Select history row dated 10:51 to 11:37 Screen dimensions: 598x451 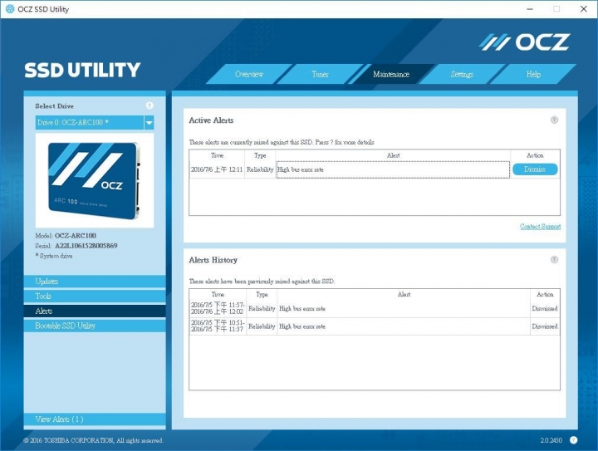(x=374, y=326)
